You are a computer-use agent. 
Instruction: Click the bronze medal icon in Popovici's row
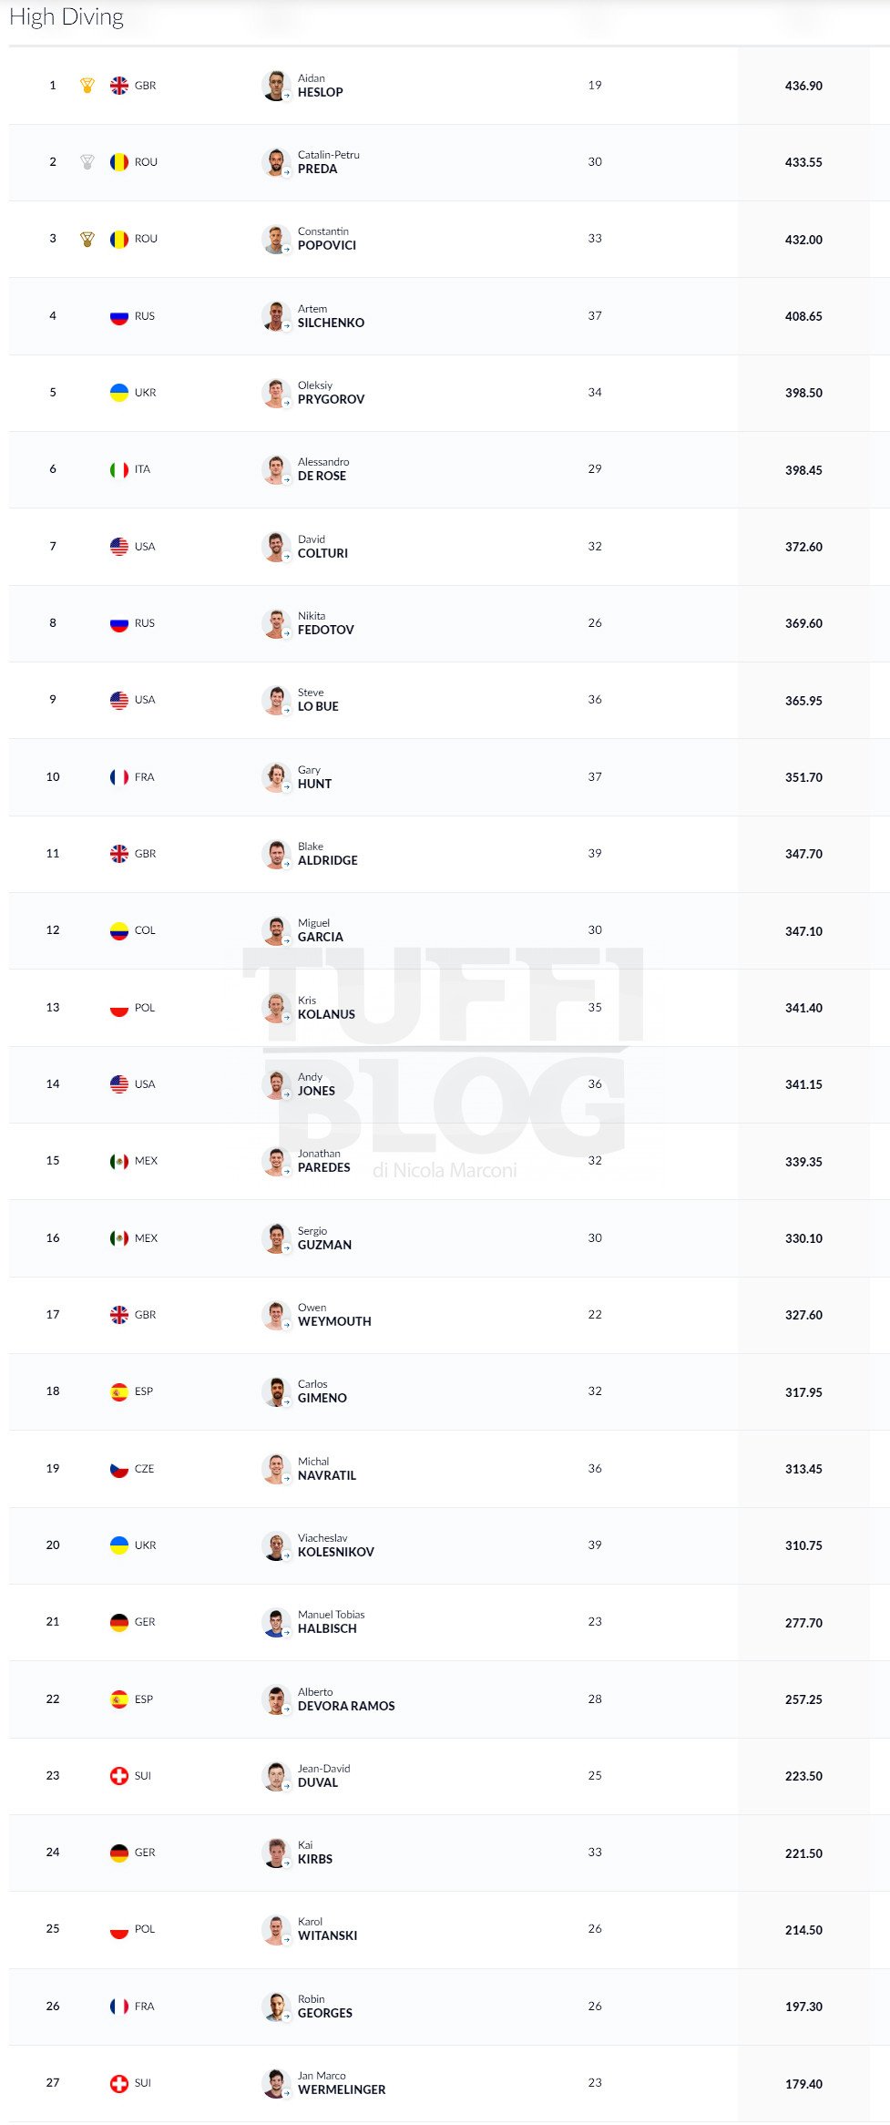[87, 240]
